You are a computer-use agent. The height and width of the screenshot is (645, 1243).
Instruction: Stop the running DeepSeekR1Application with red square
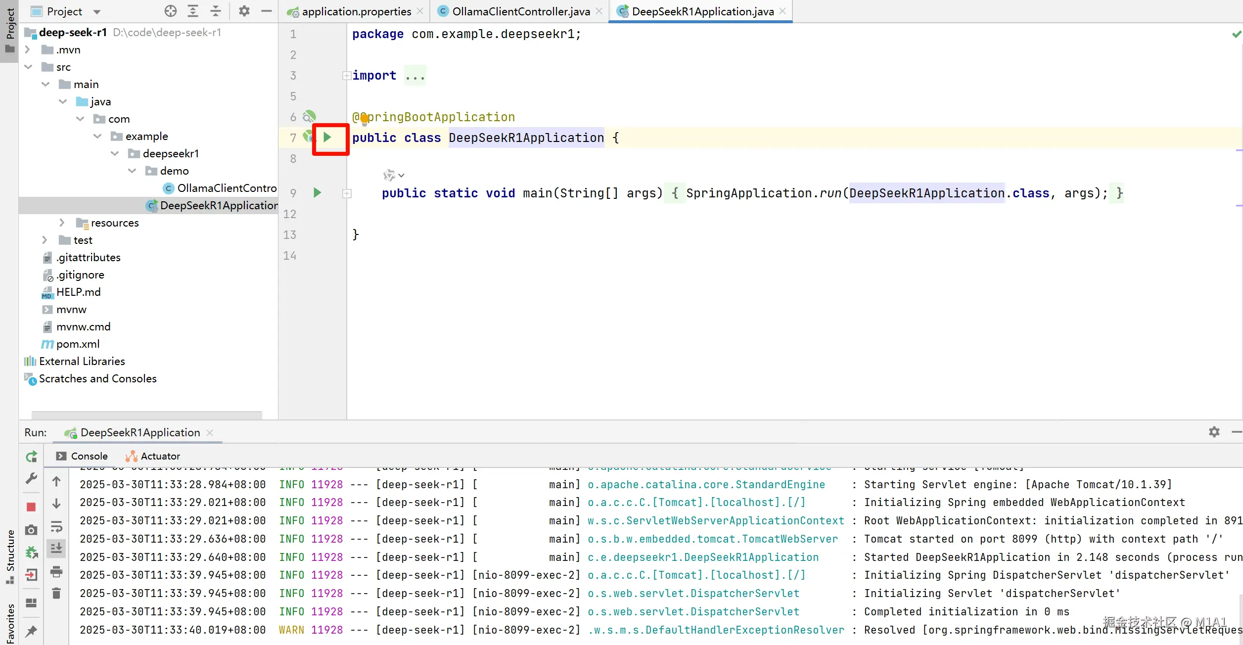click(31, 507)
